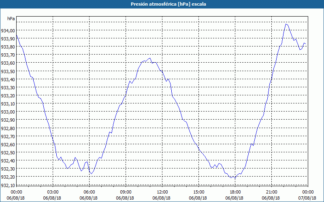Click the pressure curve peak near 22:00

coord(286,24)
